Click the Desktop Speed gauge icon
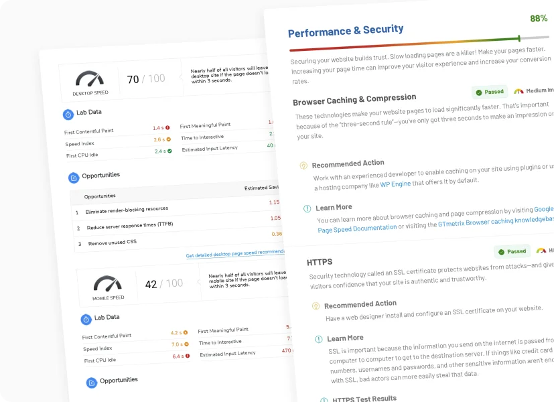The width and height of the screenshot is (554, 402). click(x=90, y=77)
